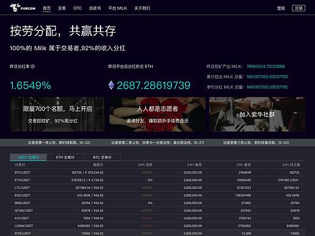
Task: Open the second announcement dated 6-21
Action: (157, 143)
